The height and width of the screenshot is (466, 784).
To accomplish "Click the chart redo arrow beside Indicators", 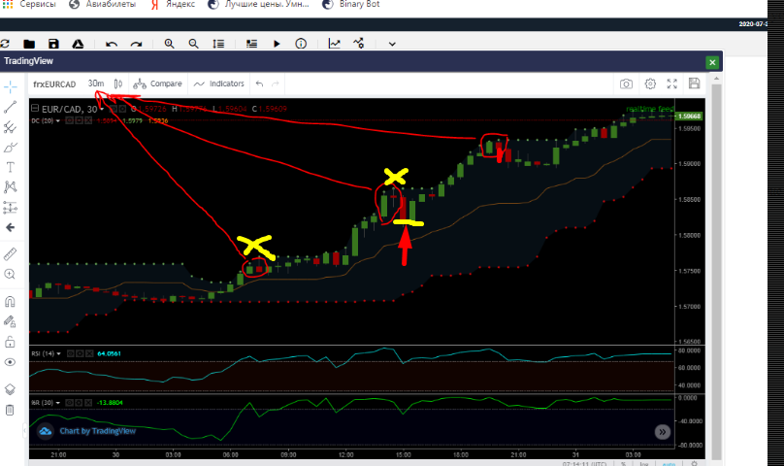I will (x=275, y=83).
